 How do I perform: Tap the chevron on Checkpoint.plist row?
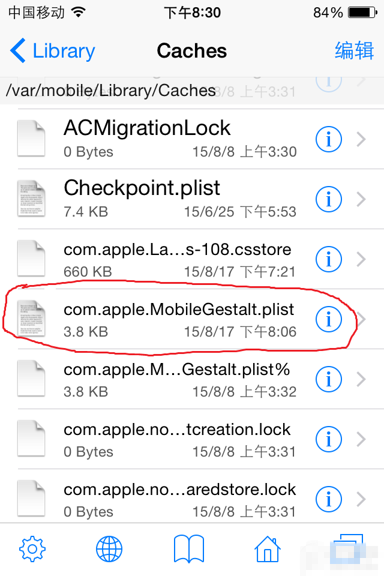coord(361,199)
